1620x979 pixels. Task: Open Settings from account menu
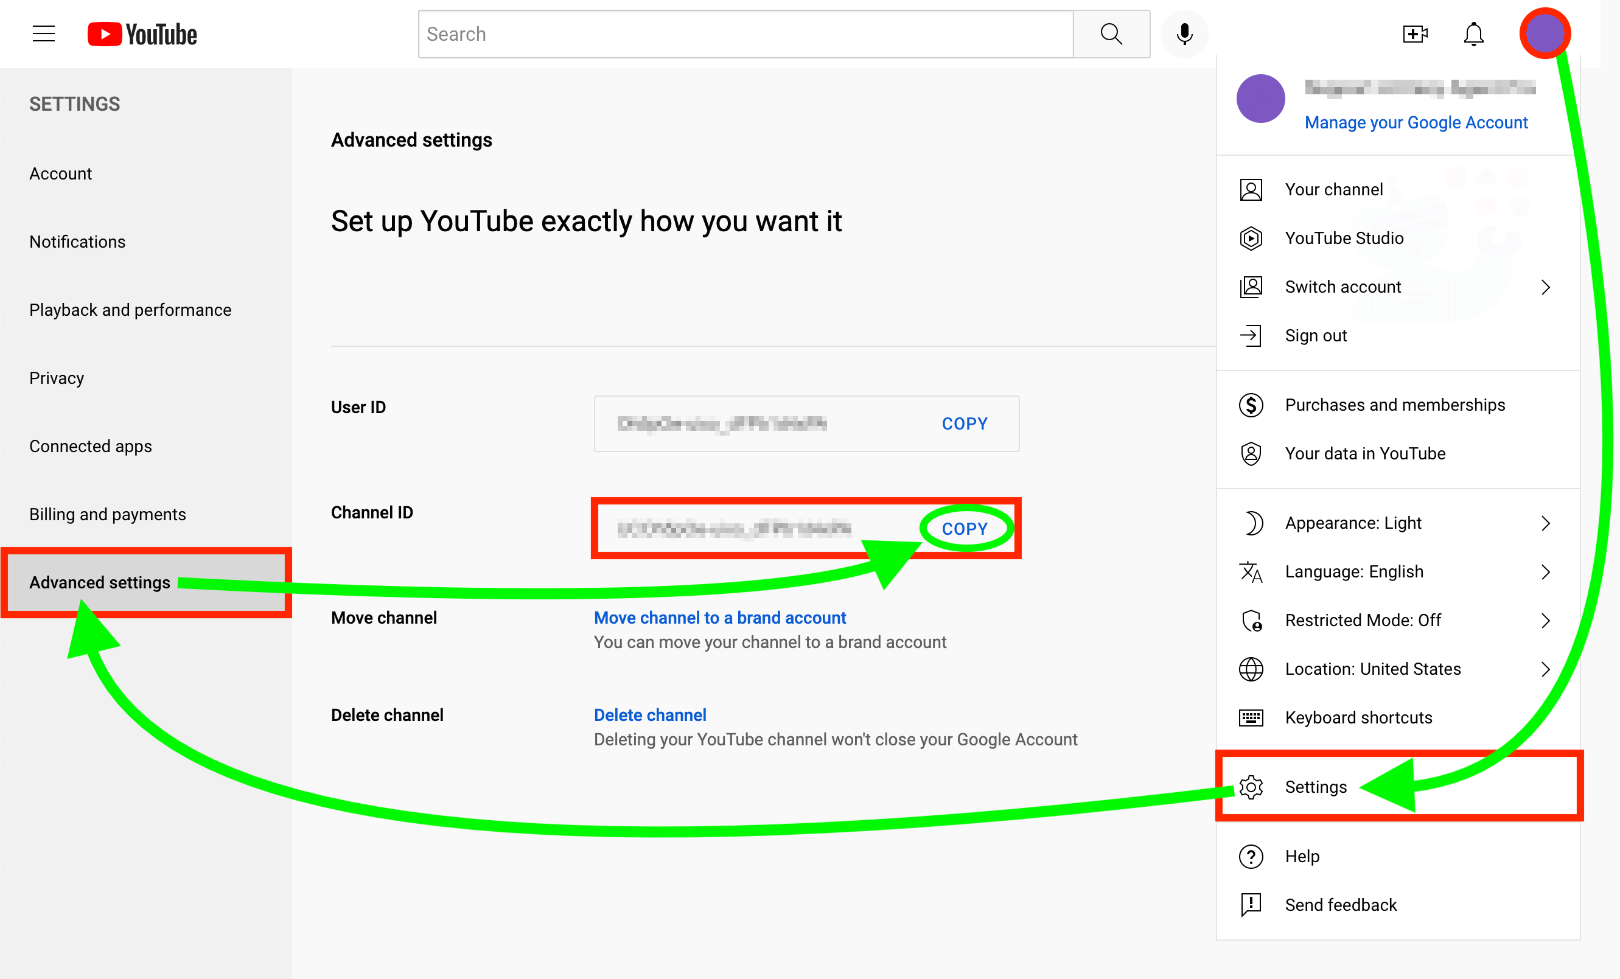pyautogui.click(x=1398, y=787)
